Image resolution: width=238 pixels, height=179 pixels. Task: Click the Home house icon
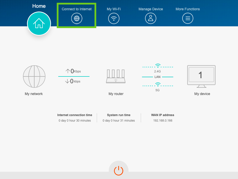tap(39, 24)
